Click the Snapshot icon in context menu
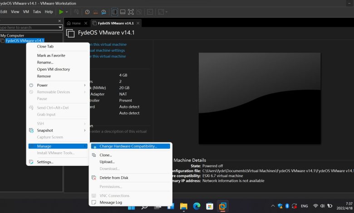The width and height of the screenshot is (354, 213). click(x=31, y=131)
